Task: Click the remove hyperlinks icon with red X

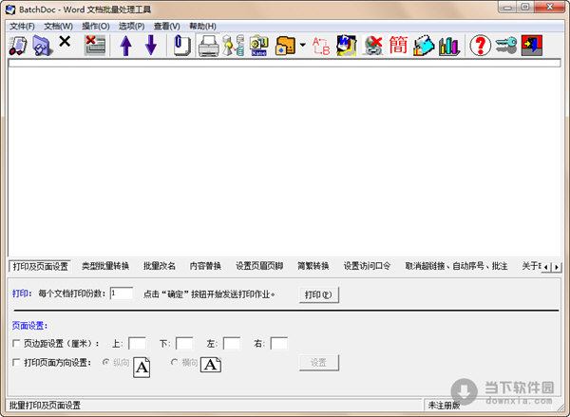Action: click(x=373, y=46)
